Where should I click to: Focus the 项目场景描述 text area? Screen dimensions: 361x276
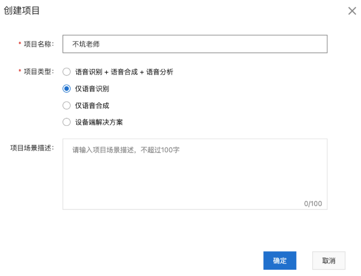(x=195, y=172)
